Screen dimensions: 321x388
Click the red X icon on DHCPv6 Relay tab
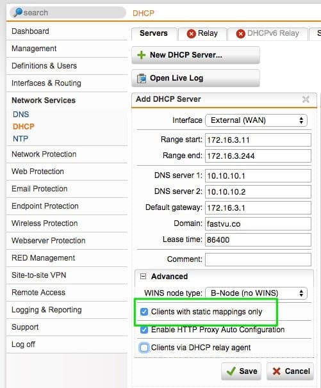point(240,34)
